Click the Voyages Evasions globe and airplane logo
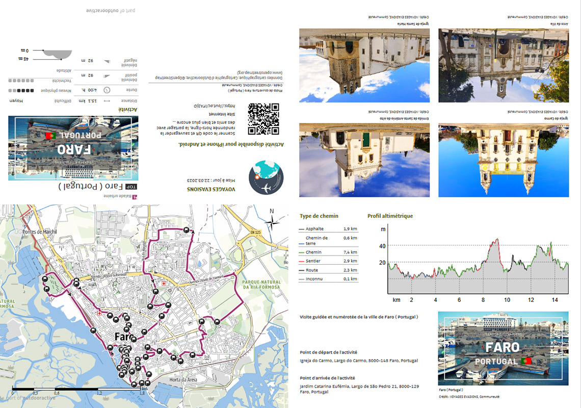 266,177
